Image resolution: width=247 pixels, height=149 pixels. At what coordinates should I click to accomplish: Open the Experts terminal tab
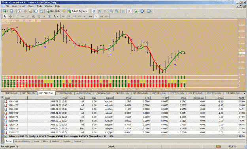(66, 141)
